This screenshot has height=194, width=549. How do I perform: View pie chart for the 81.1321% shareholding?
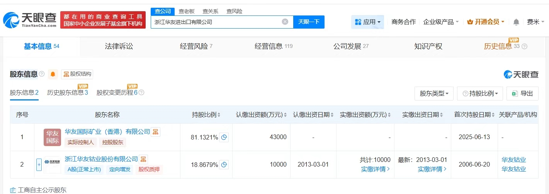tap(224, 137)
